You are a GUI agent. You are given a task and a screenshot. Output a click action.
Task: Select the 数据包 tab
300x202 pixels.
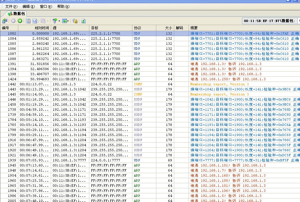[17, 14]
